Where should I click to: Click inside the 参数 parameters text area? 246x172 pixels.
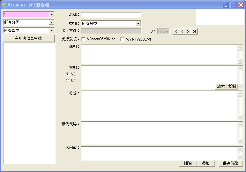coord(159,106)
